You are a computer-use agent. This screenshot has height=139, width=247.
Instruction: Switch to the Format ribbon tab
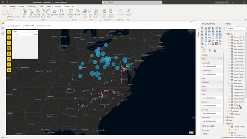click(x=58, y=7)
